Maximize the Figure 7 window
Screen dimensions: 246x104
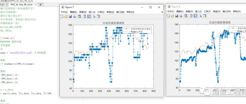point(150,7)
